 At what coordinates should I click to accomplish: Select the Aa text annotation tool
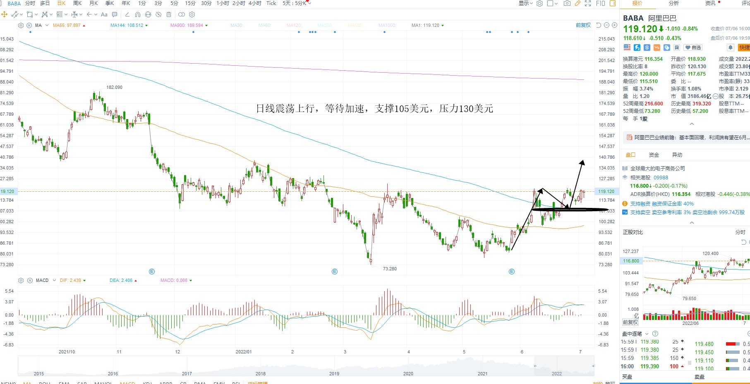click(x=104, y=14)
